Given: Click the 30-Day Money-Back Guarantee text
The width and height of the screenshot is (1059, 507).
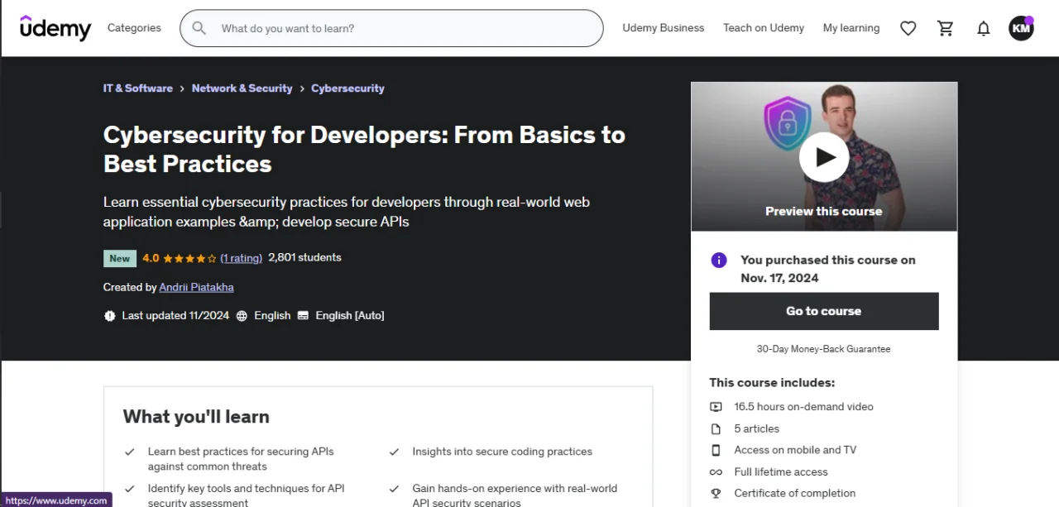Looking at the screenshot, I should 824,349.
